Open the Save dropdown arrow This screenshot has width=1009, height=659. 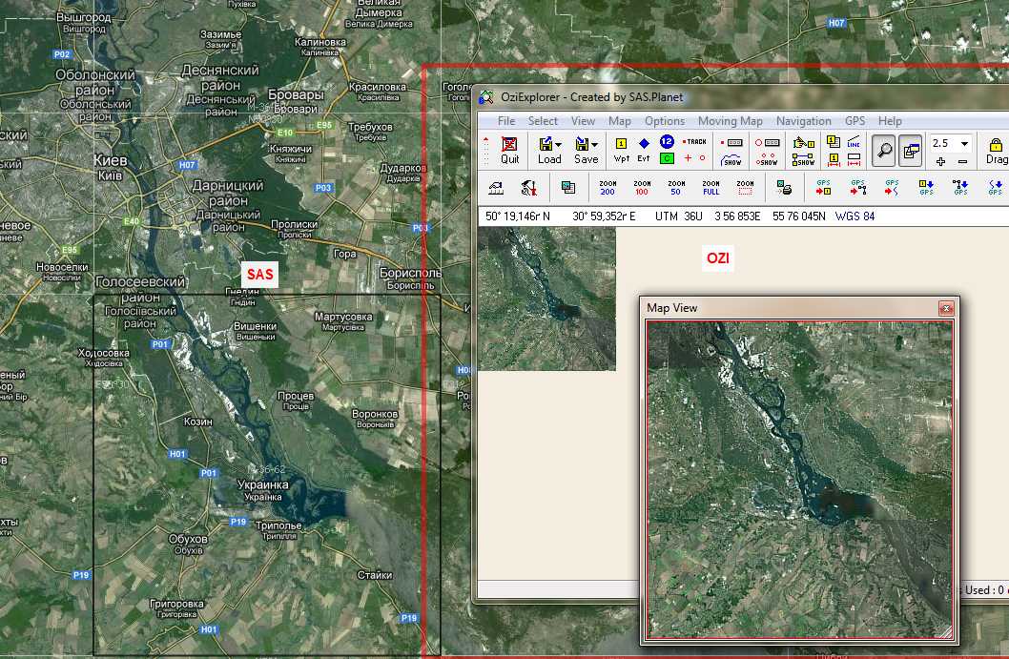[594, 145]
